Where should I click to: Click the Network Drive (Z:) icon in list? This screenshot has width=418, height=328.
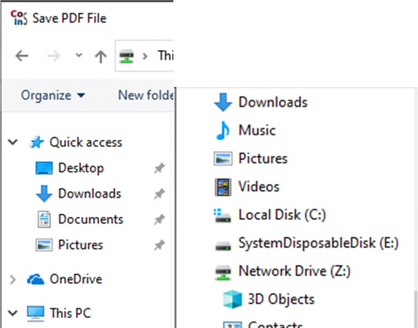[x=223, y=272]
